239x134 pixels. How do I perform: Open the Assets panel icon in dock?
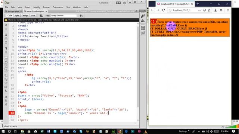point(143,33)
